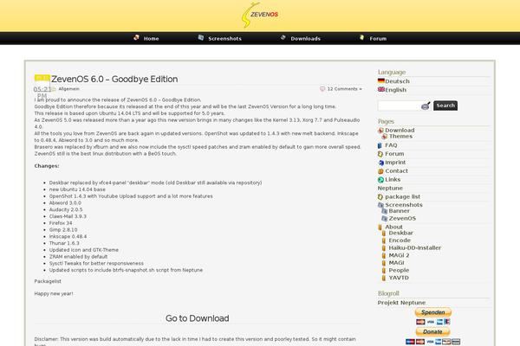Click the package list icon
Image resolution: width=520 pixels, height=346 pixels.
(x=380, y=197)
